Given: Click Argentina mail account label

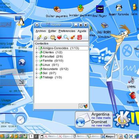Looking at the screenshot, I should click(100, 114).
